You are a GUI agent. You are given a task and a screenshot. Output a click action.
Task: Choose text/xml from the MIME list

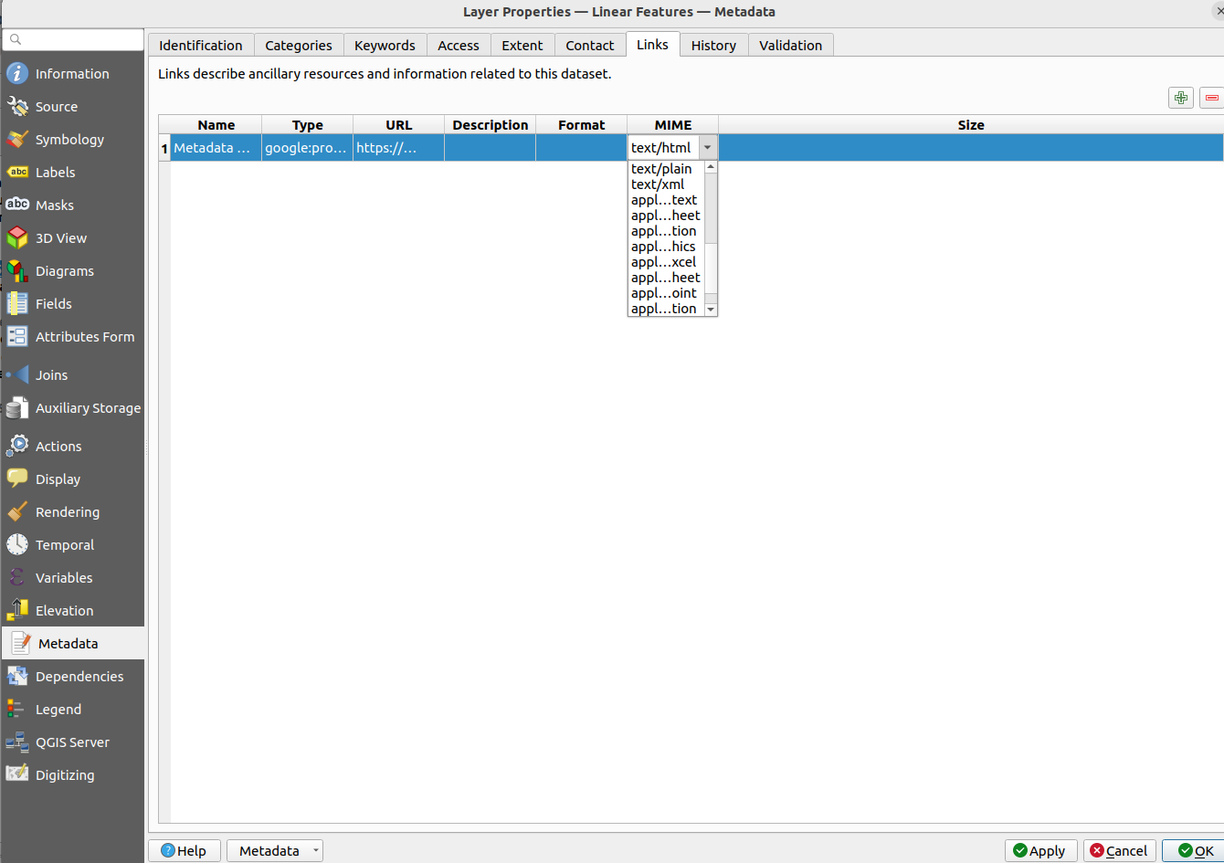pos(657,184)
